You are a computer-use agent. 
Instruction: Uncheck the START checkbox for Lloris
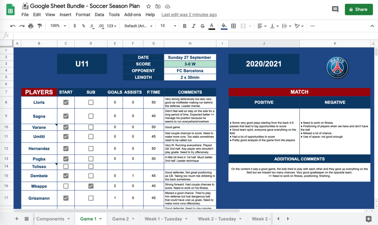(x=66, y=102)
